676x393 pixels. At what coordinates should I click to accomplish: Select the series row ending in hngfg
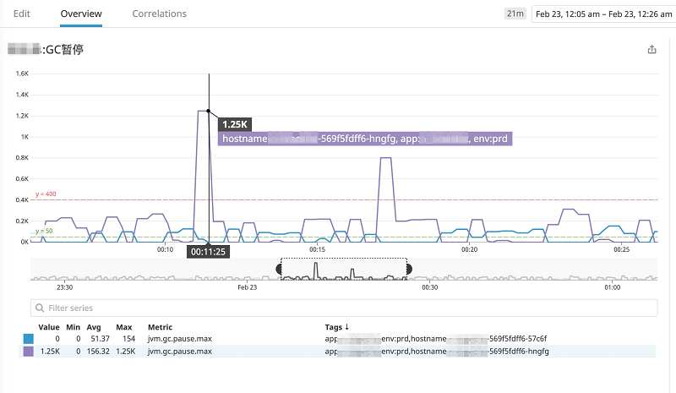pyautogui.click(x=338, y=351)
